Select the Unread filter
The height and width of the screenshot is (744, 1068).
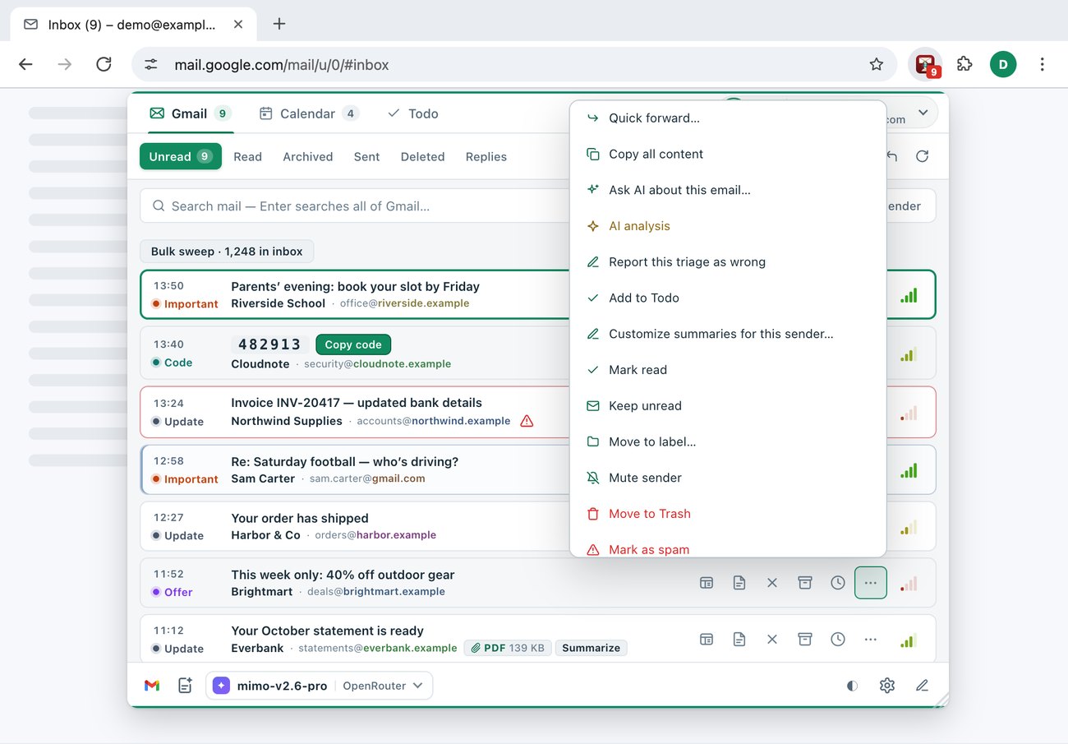click(181, 156)
